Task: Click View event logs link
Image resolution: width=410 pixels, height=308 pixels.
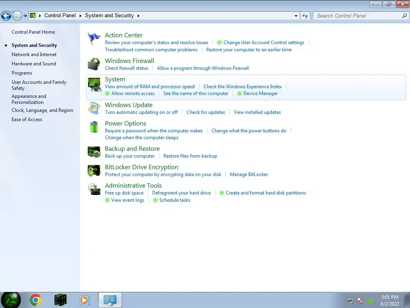Action: 128,200
